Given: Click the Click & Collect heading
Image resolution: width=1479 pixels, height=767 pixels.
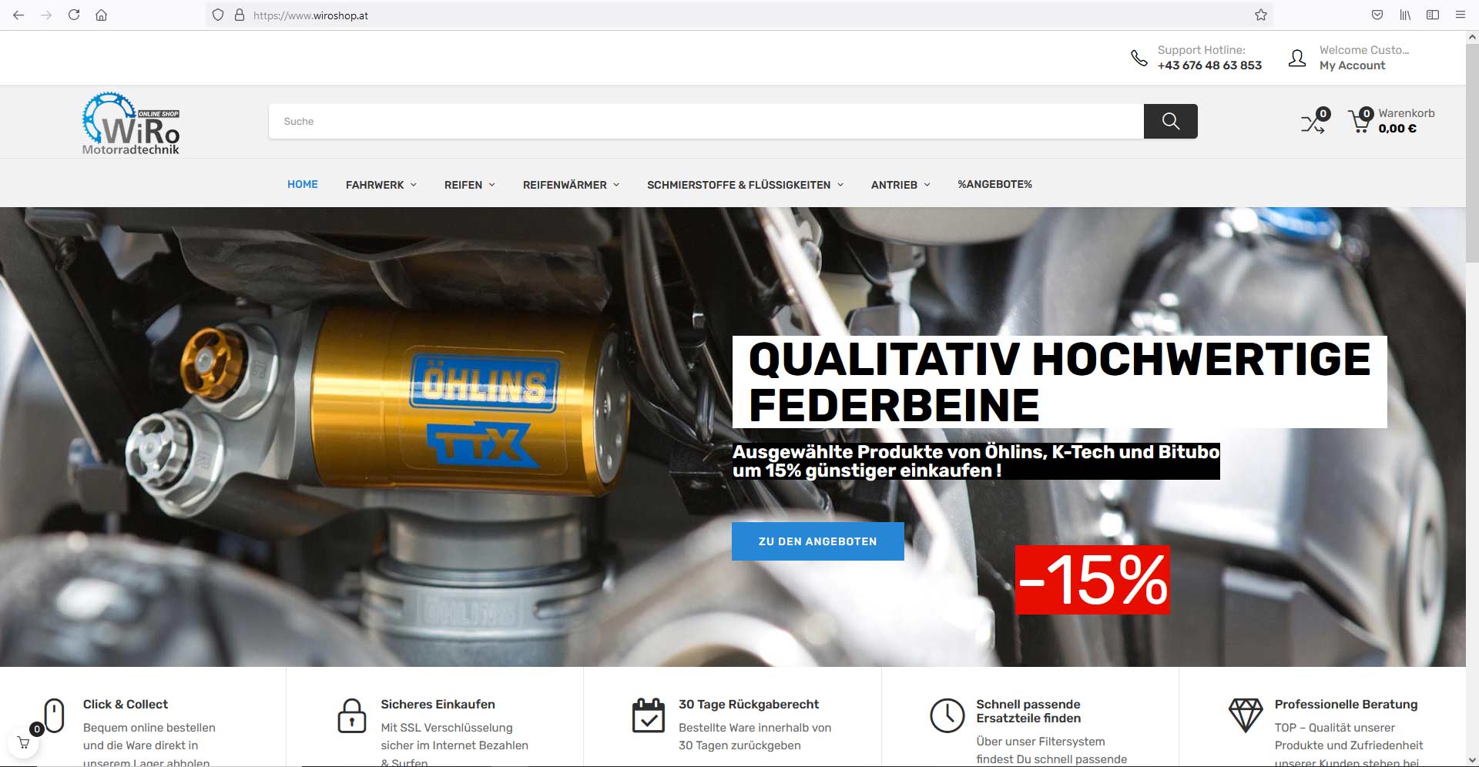Looking at the screenshot, I should pos(126,705).
